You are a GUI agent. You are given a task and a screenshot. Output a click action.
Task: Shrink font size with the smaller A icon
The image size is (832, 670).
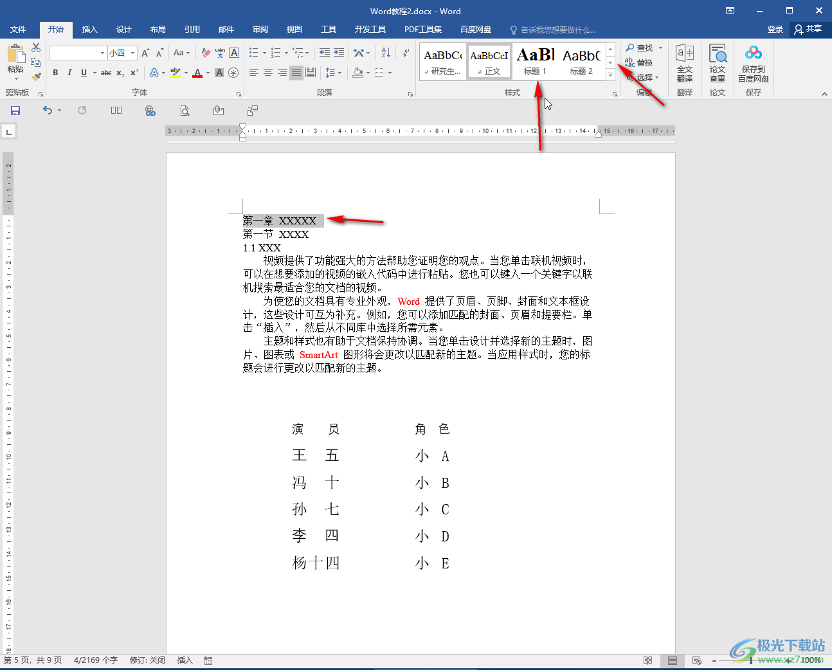point(159,53)
